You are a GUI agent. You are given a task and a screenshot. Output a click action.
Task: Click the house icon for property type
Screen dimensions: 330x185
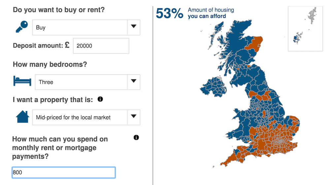22,117
